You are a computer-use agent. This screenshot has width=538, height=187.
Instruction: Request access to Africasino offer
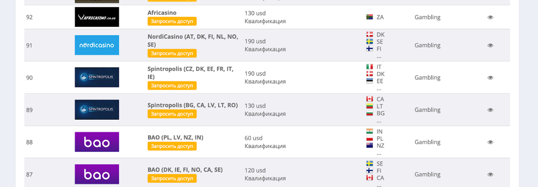[172, 21]
